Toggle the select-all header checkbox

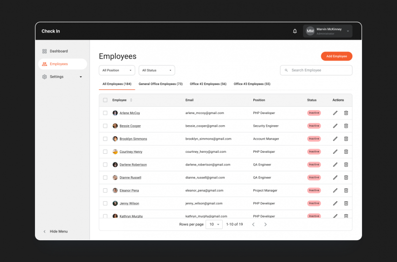(x=105, y=100)
